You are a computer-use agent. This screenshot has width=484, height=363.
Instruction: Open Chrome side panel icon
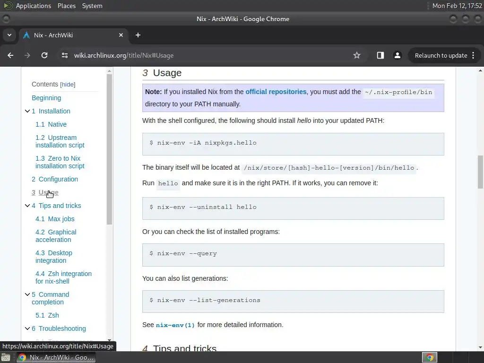pyautogui.click(x=380, y=55)
